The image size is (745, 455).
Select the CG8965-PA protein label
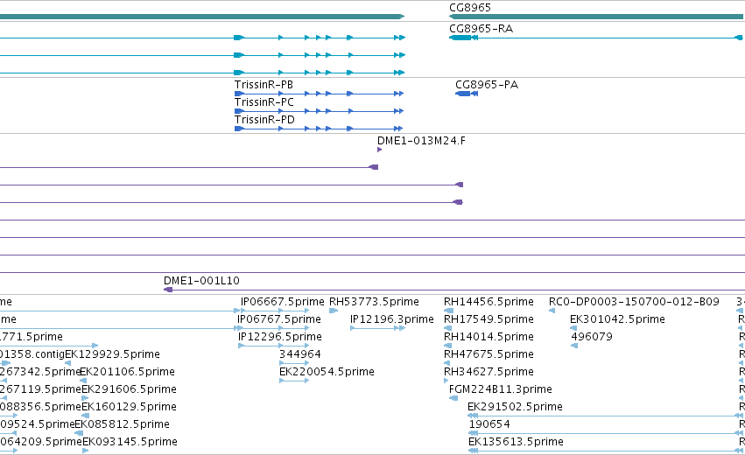pos(487,85)
